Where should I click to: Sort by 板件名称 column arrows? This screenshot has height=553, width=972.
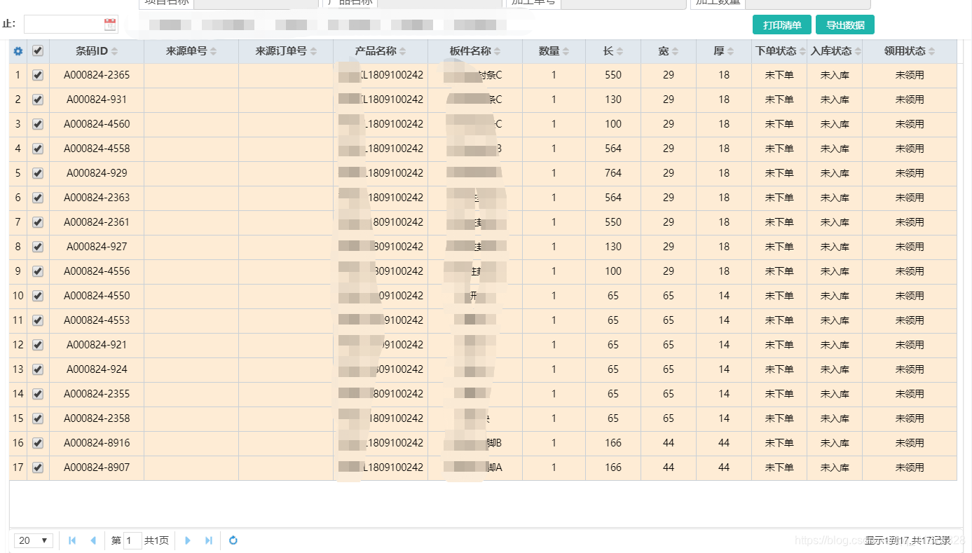(498, 51)
